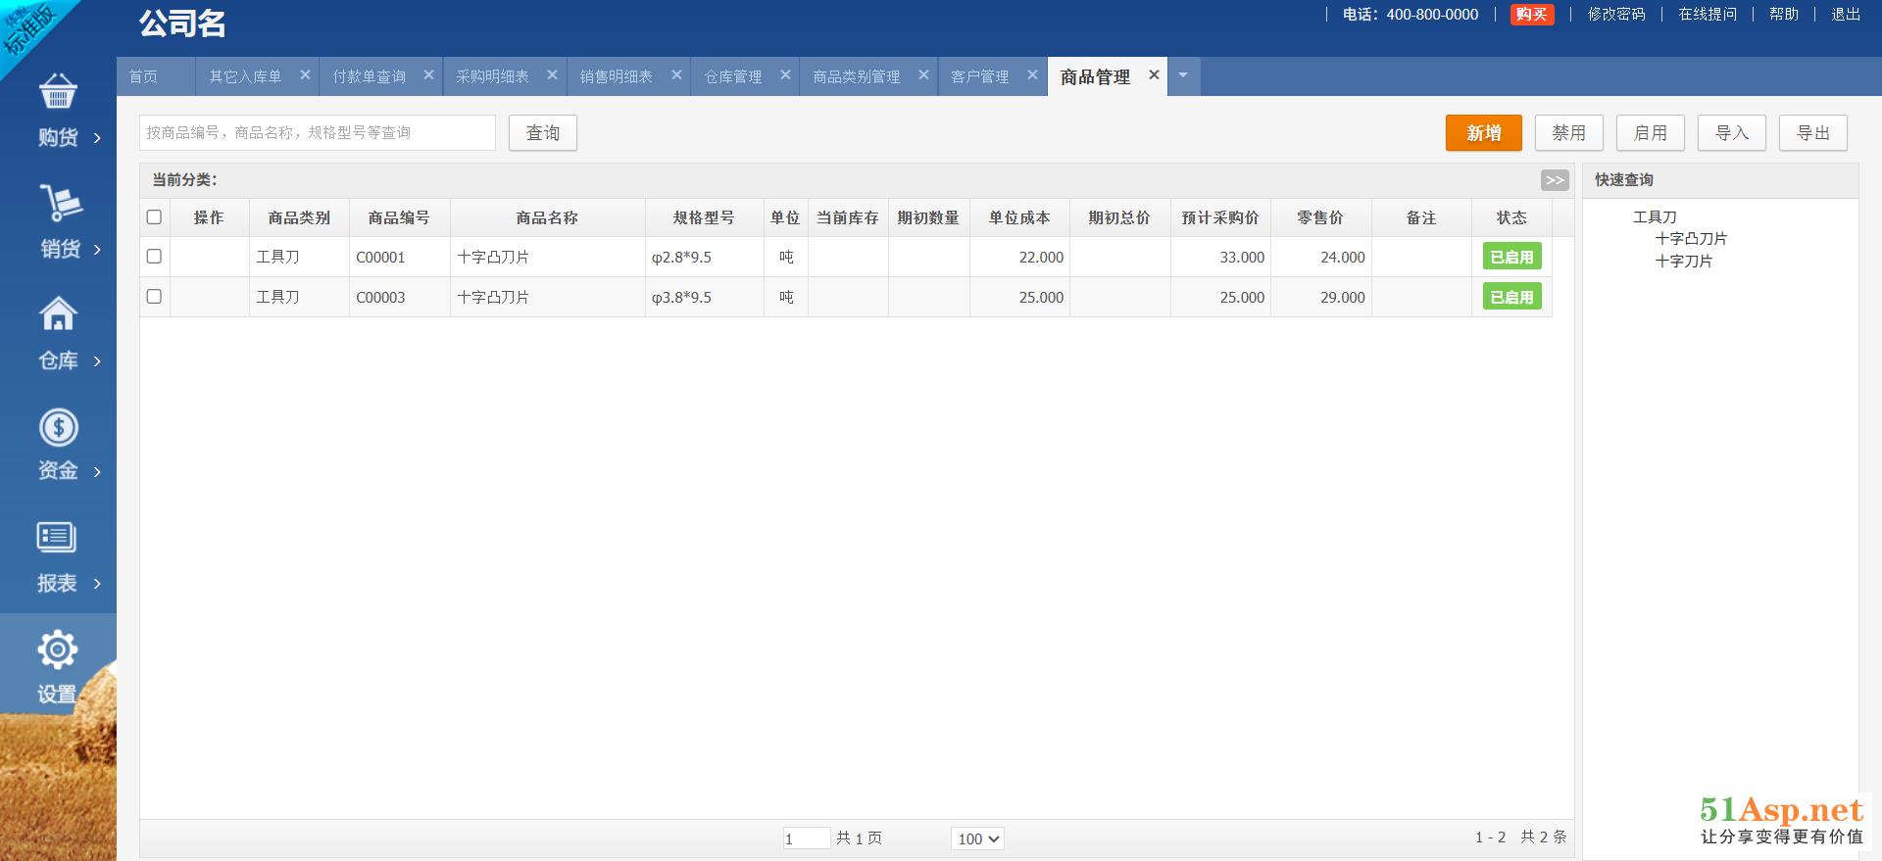Click the 导出 export button
Screen dimensions: 1882x861
tap(1812, 133)
